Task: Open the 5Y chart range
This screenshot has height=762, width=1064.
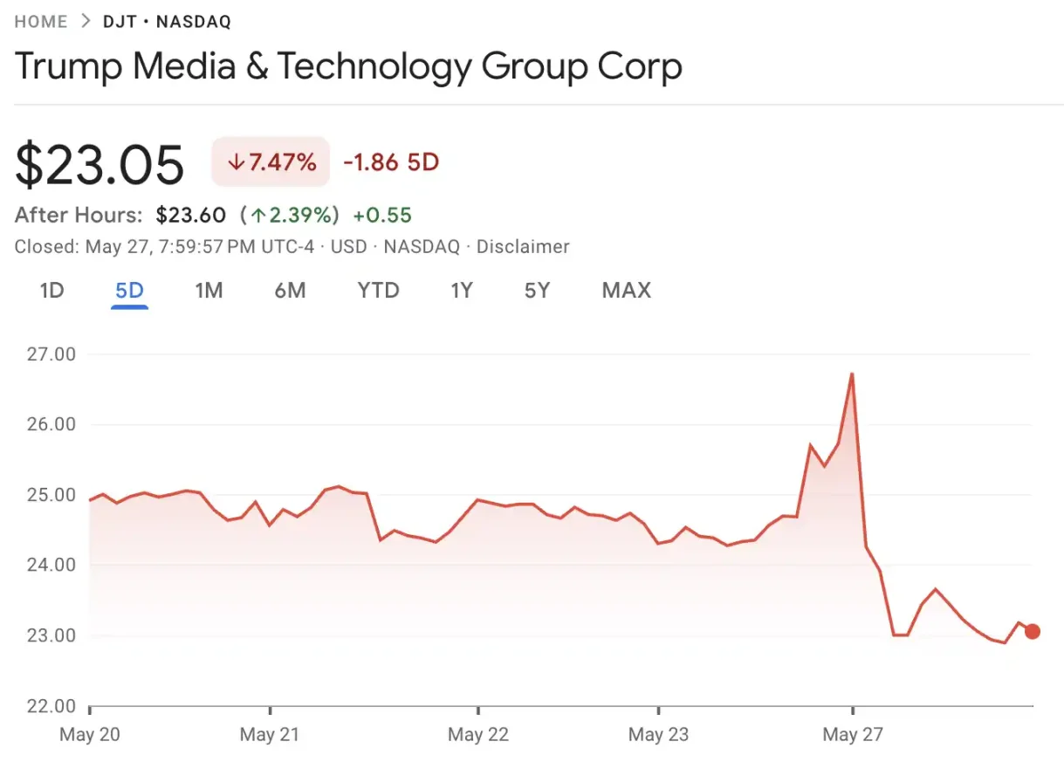Action: point(538,291)
